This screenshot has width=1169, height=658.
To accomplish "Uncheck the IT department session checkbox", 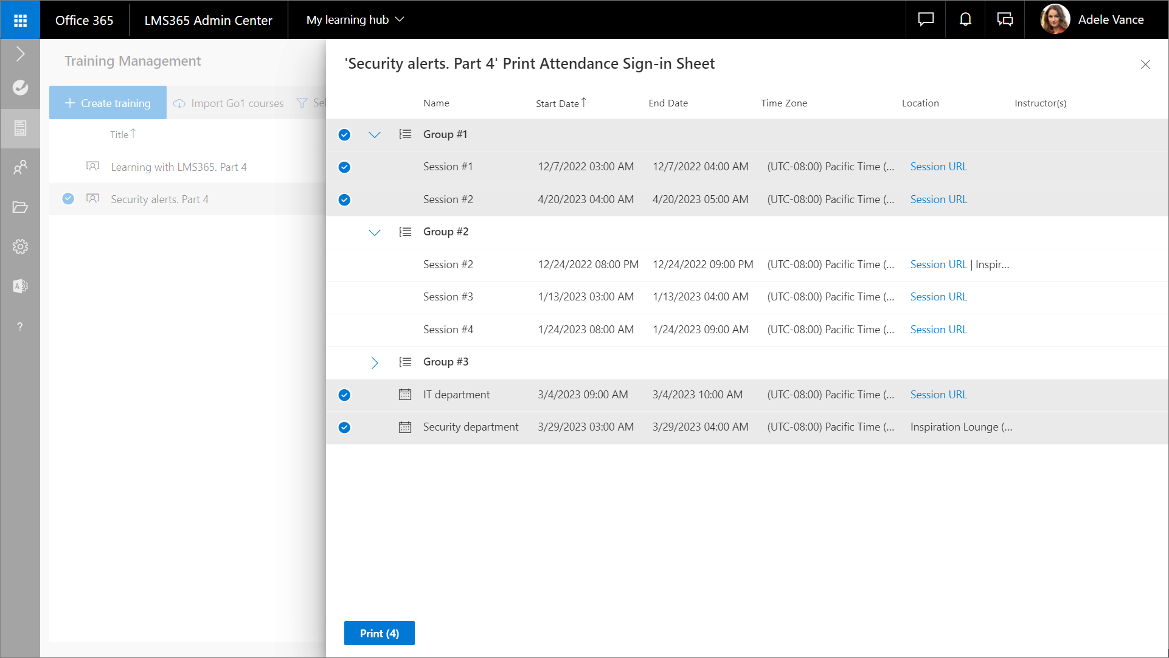I will [x=344, y=395].
